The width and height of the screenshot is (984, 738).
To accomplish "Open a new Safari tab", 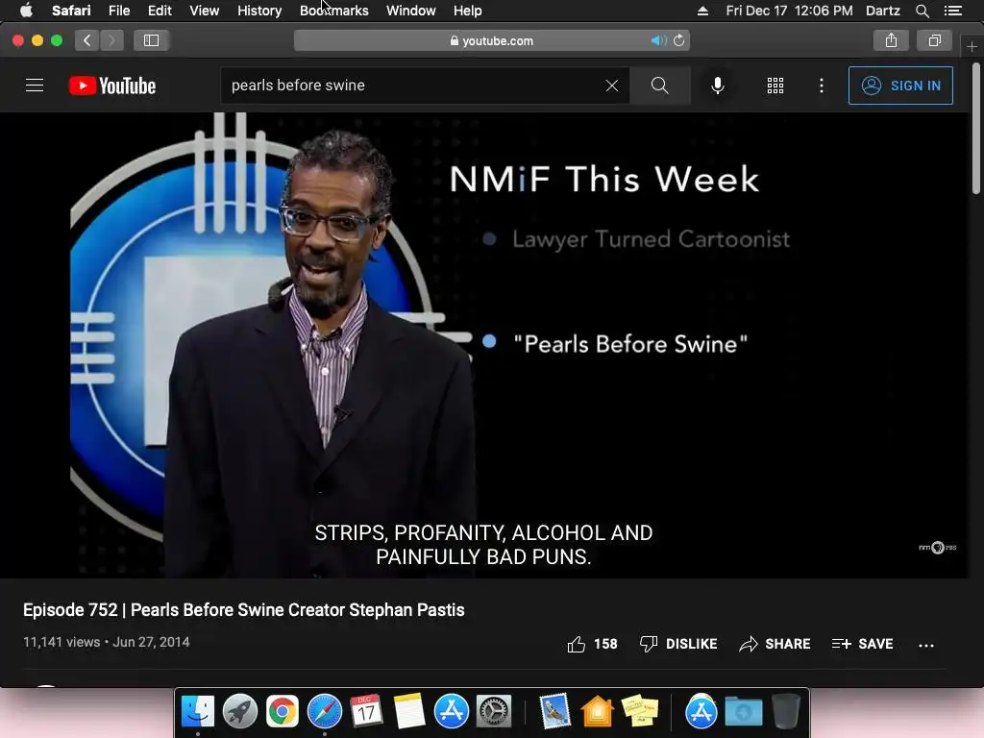I will click(x=972, y=46).
